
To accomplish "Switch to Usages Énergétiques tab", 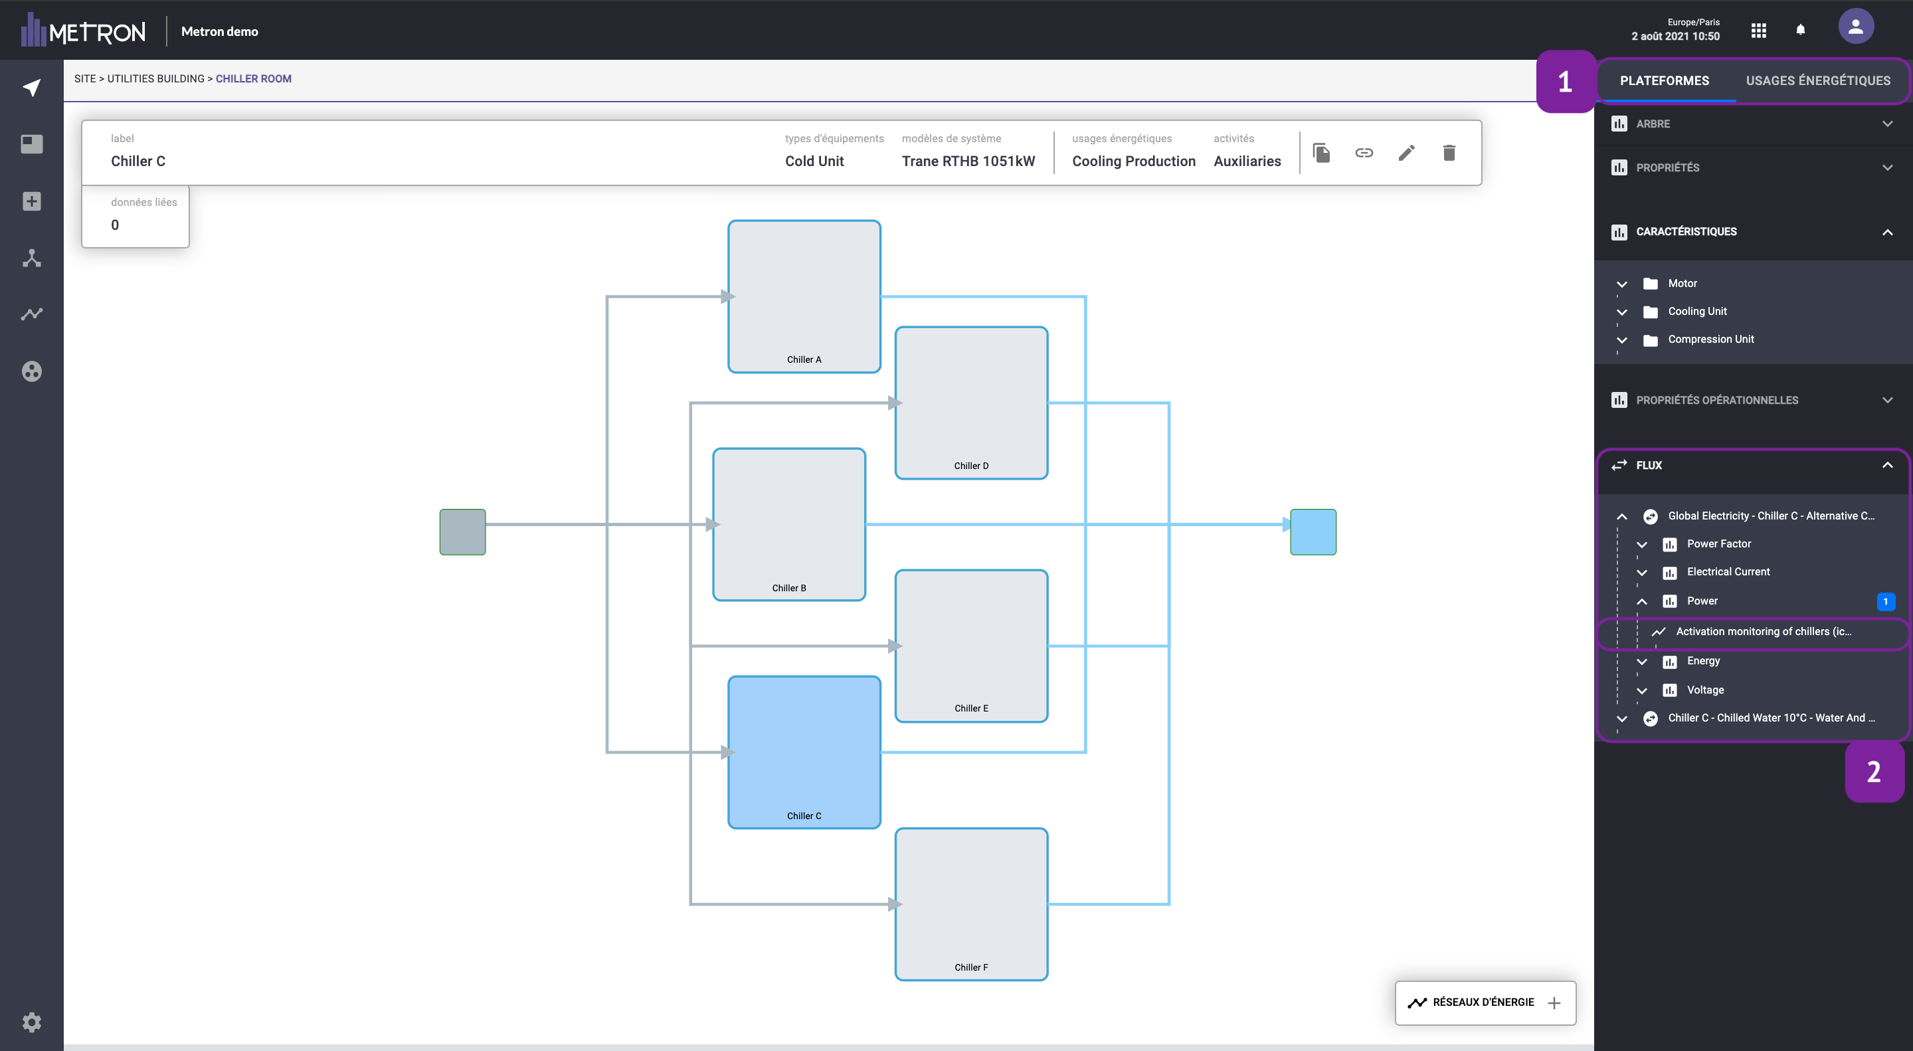I will 1817,81.
